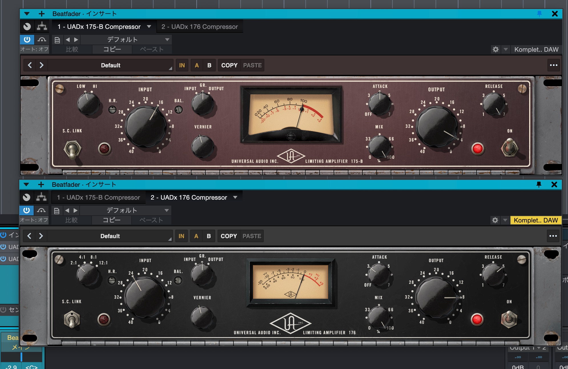
Task: Go to next preset in bottom DAW toolbar
Action: (75, 210)
